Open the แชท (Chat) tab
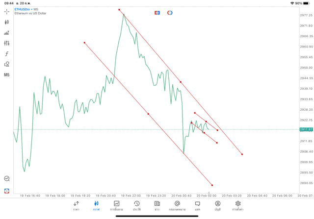This screenshot has height=219, width=314. tap(197, 205)
